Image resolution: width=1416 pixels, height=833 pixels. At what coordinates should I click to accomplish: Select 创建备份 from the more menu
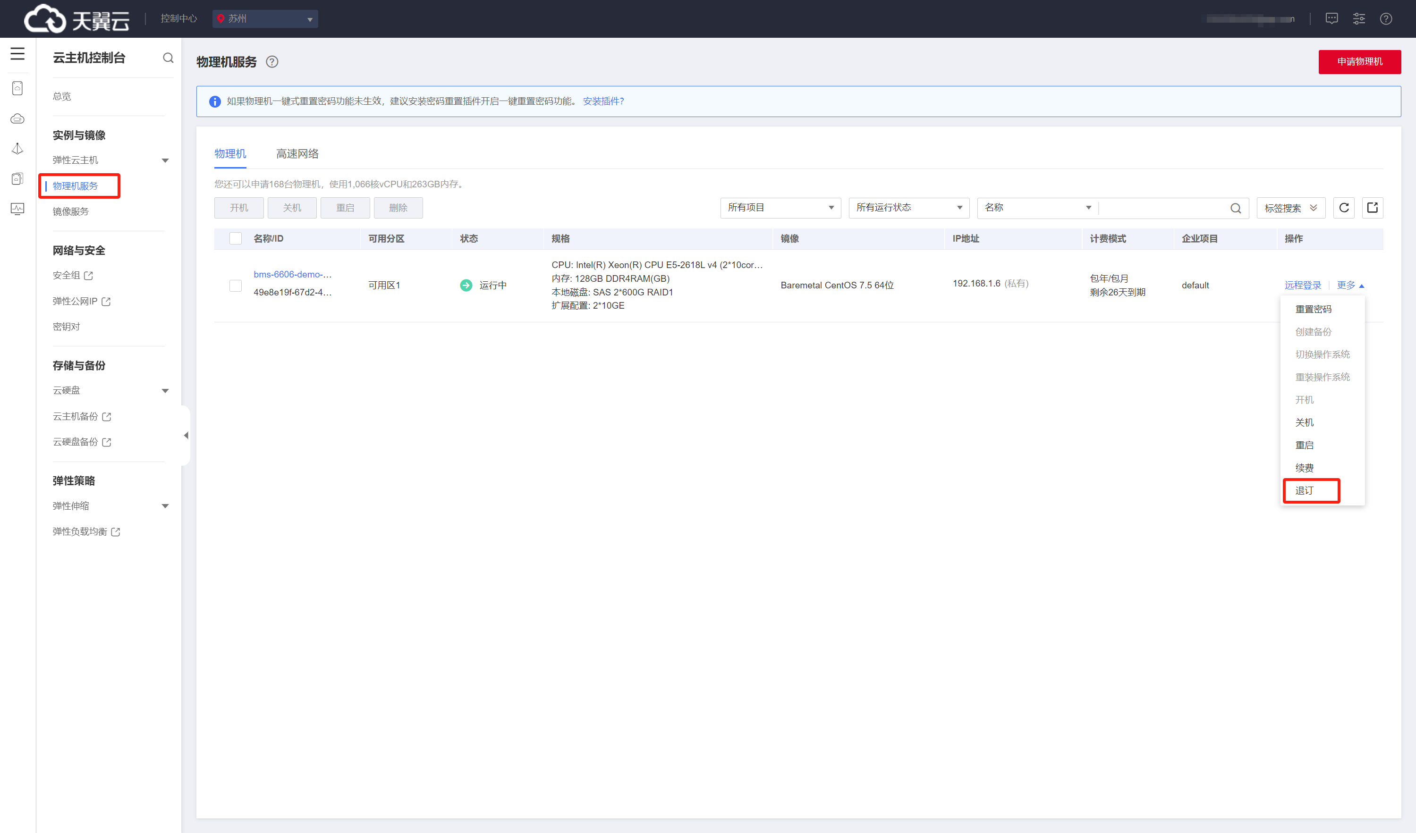pyautogui.click(x=1313, y=332)
